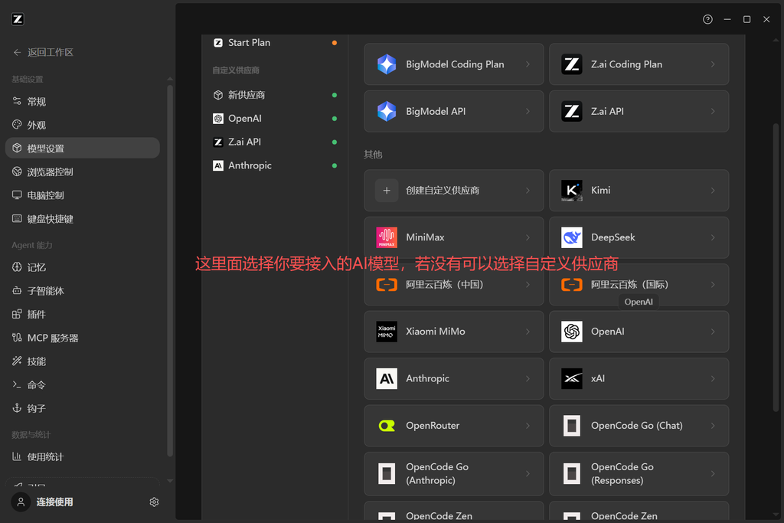Click the BigModel Coding Plan logo
This screenshot has width=784, height=523.
coord(387,64)
